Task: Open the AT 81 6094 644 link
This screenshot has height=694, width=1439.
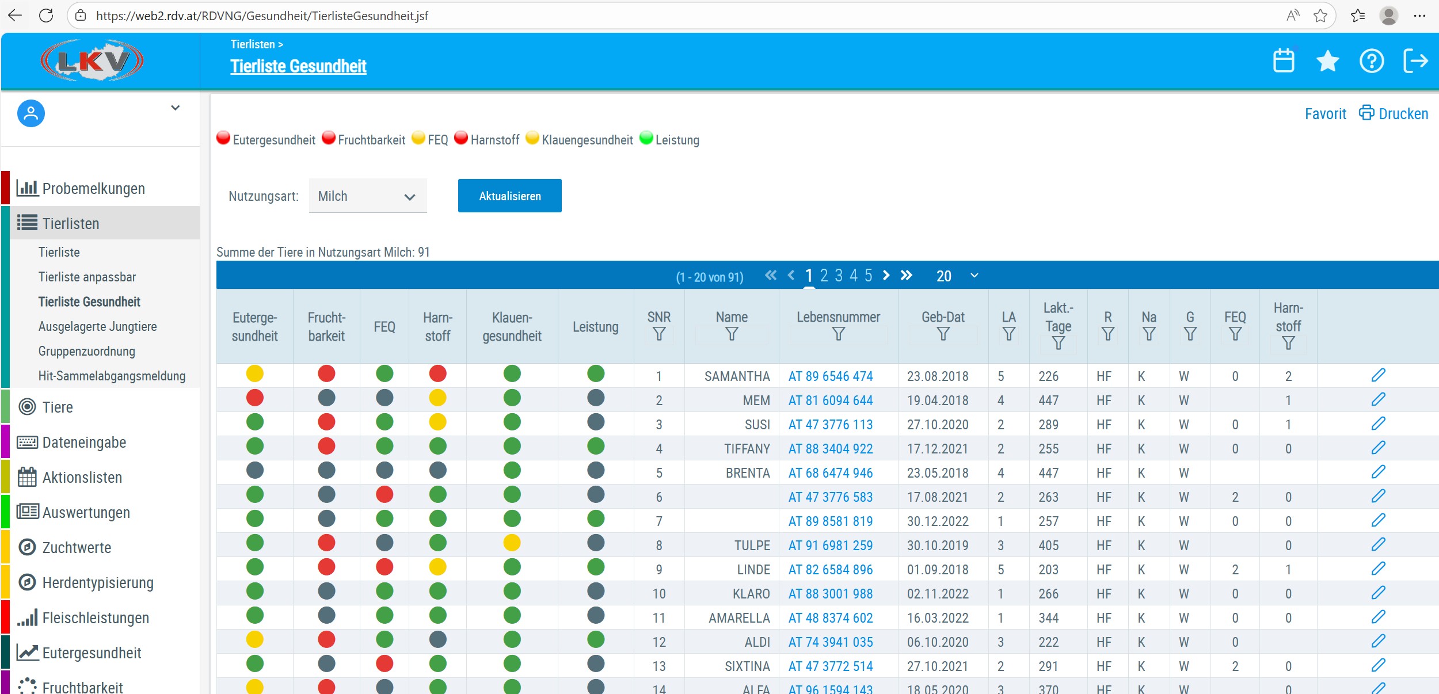Action: click(830, 401)
